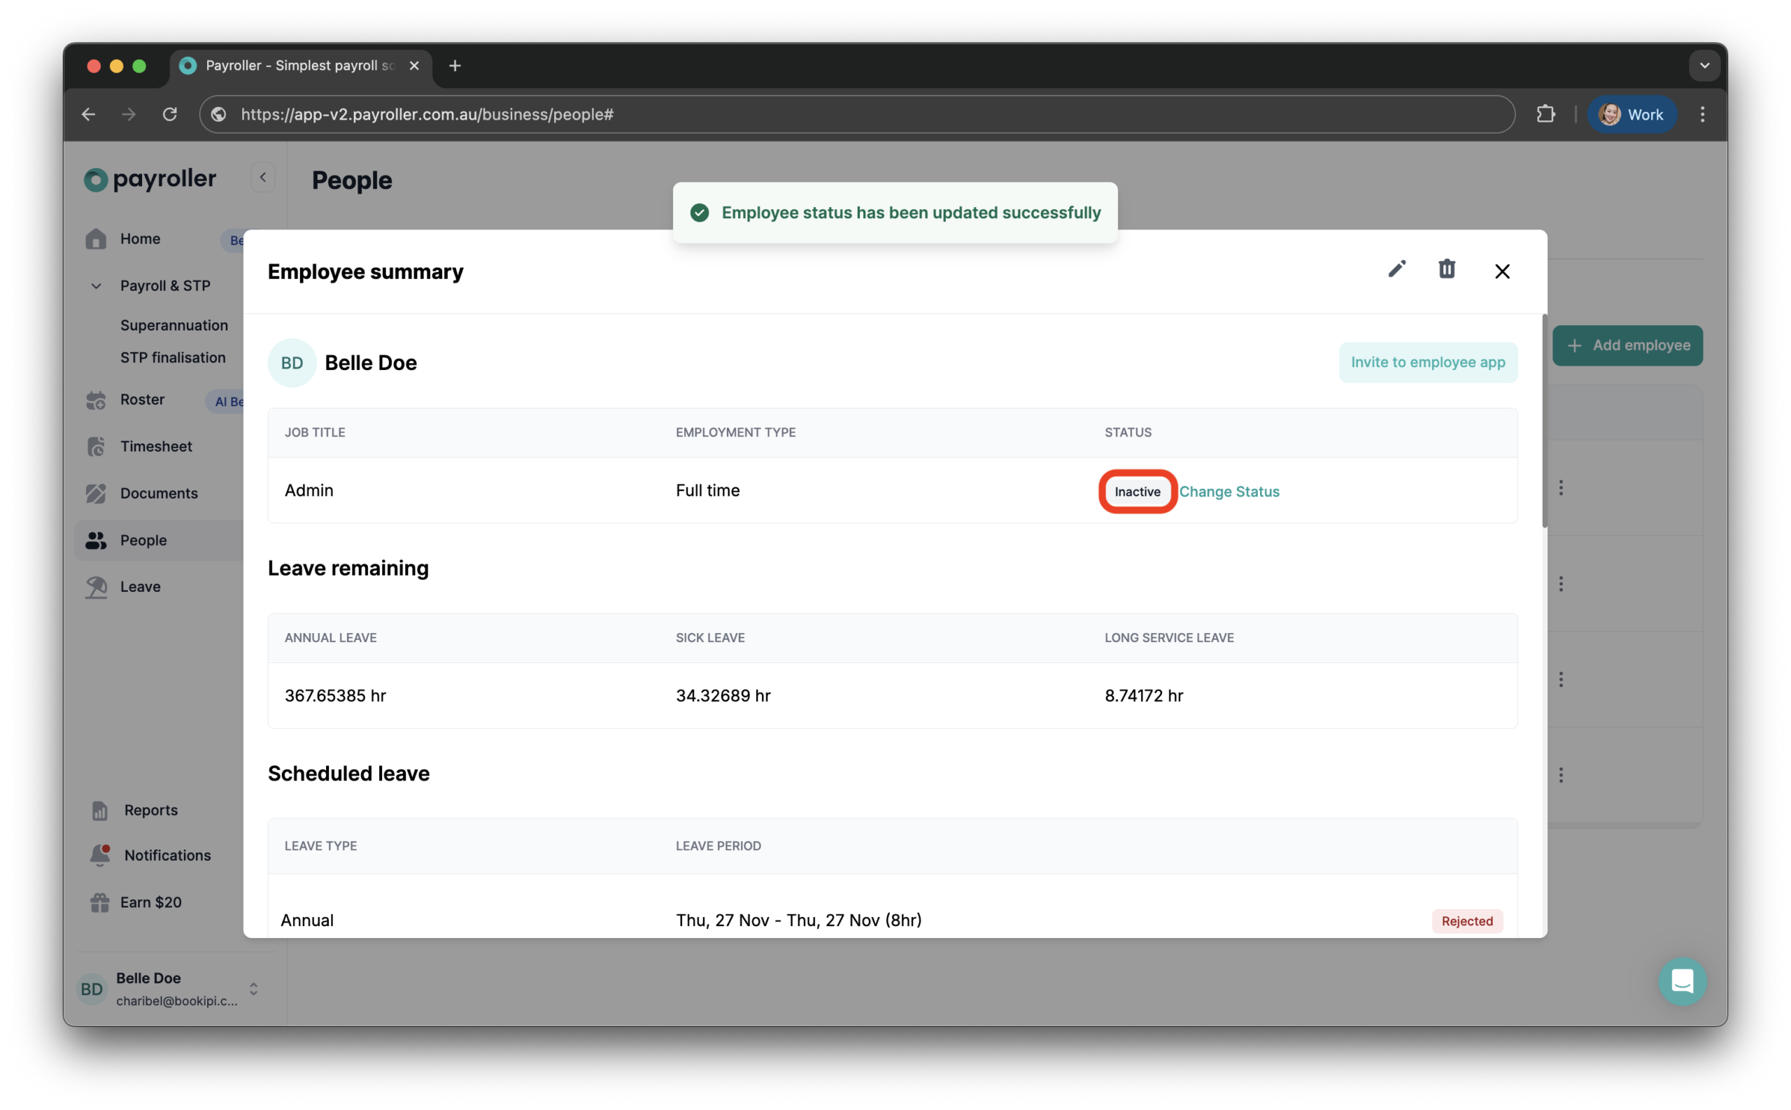The height and width of the screenshot is (1110, 1791).
Task: Click the Payroller logo
Action: 150,178
